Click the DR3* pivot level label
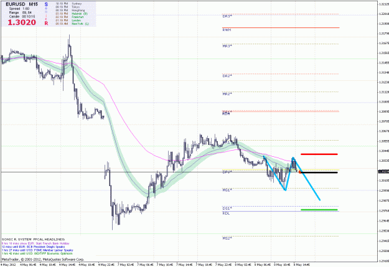 (227, 16)
